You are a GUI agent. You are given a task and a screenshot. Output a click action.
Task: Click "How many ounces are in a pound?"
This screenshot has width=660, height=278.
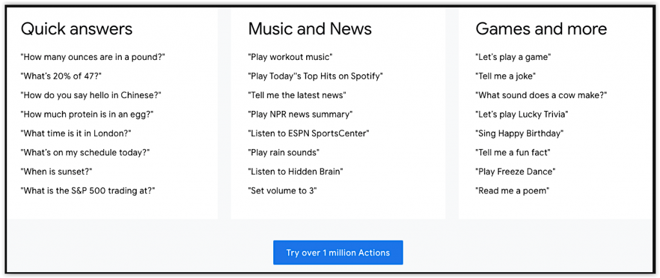(x=93, y=57)
